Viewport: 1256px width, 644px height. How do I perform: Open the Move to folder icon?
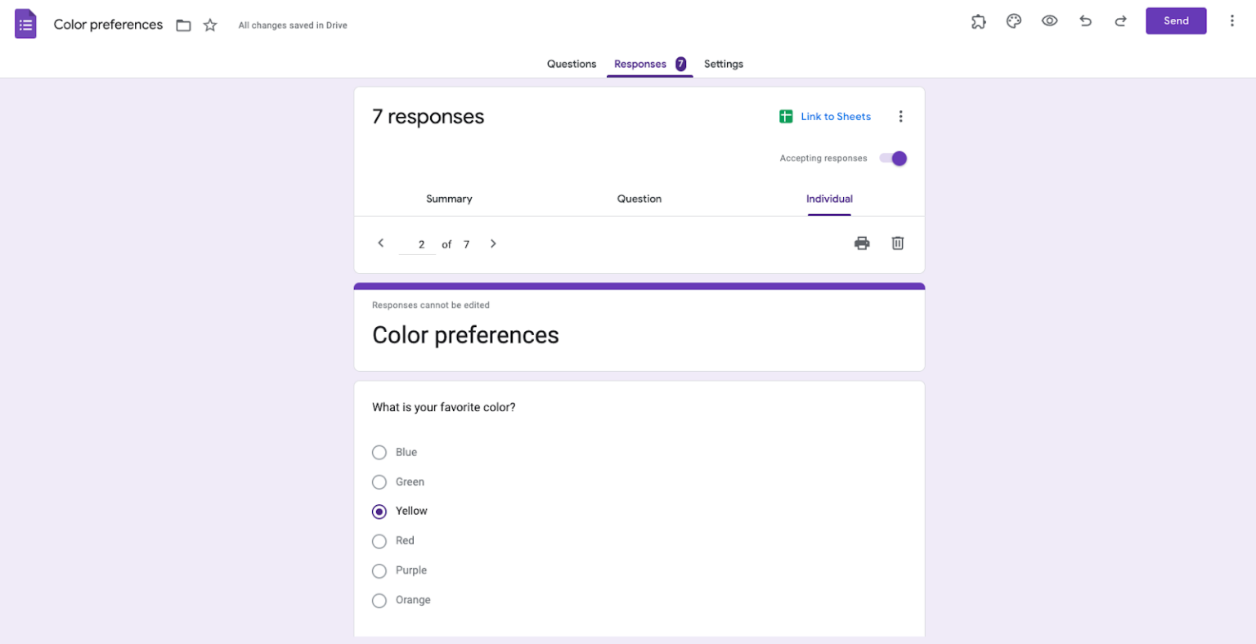pyautogui.click(x=183, y=25)
